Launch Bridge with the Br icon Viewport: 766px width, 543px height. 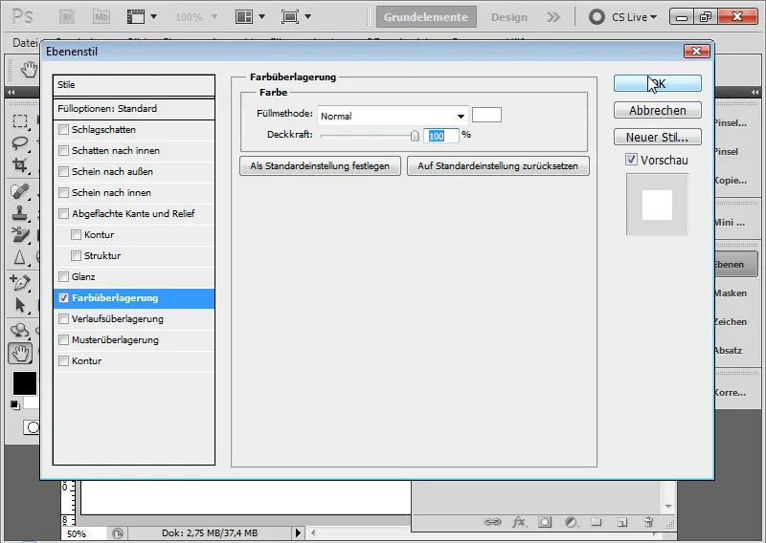(x=67, y=17)
